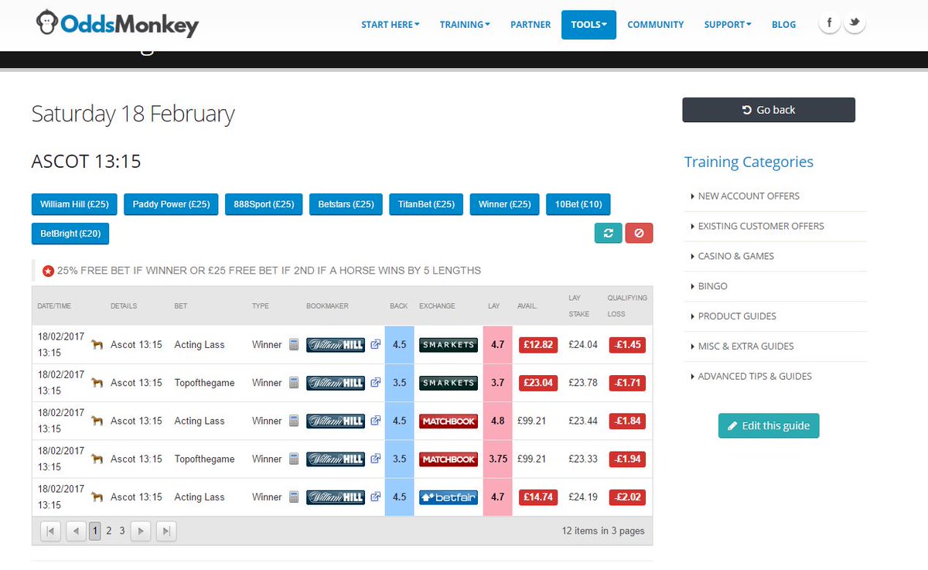Expand the START HERE dropdown menu
This screenshot has width=928, height=570.
coord(391,24)
